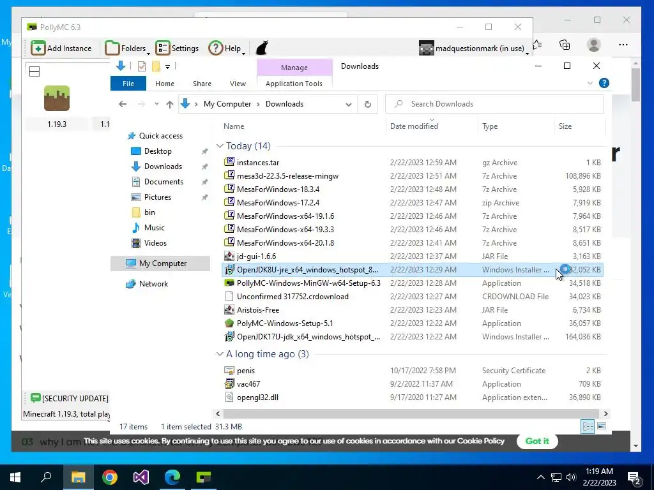Open Explorer Help icon

pos(604,83)
